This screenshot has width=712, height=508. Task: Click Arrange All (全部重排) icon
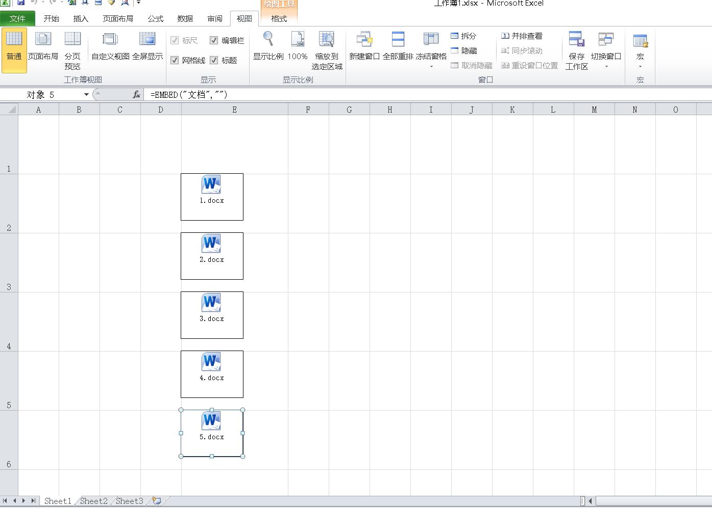[x=398, y=40]
